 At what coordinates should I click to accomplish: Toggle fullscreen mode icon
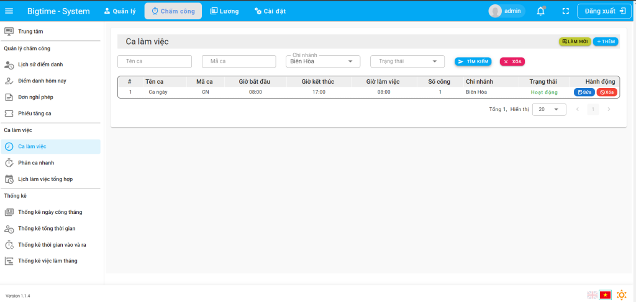click(565, 11)
